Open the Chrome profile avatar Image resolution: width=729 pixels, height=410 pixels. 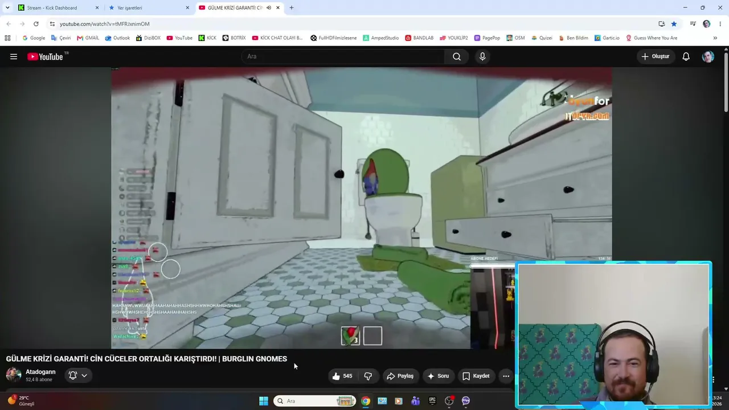coord(707,24)
